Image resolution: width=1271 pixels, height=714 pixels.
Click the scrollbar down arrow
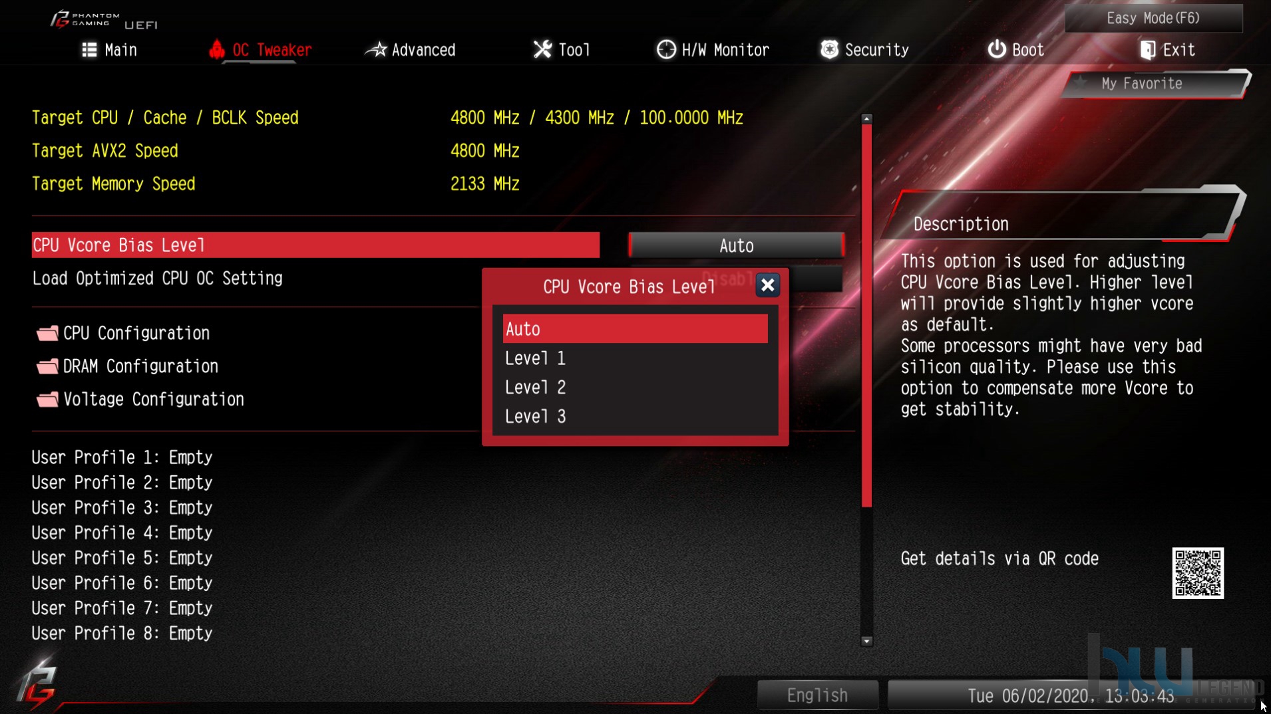[x=866, y=642]
